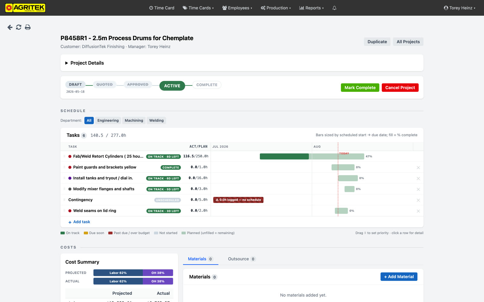This screenshot has height=302, width=484.
Task: Grab the drag handle for Paint guards row
Action: (64, 167)
